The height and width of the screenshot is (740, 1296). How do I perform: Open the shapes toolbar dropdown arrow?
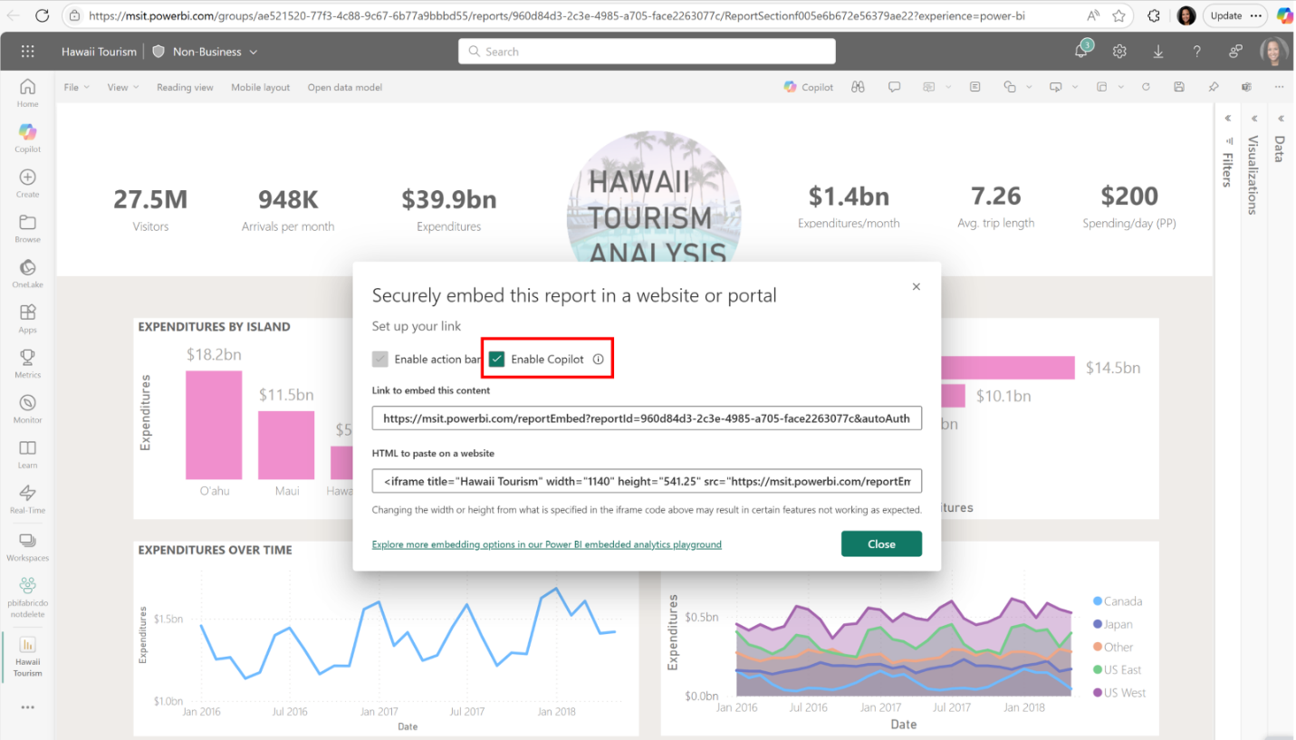1027,88
